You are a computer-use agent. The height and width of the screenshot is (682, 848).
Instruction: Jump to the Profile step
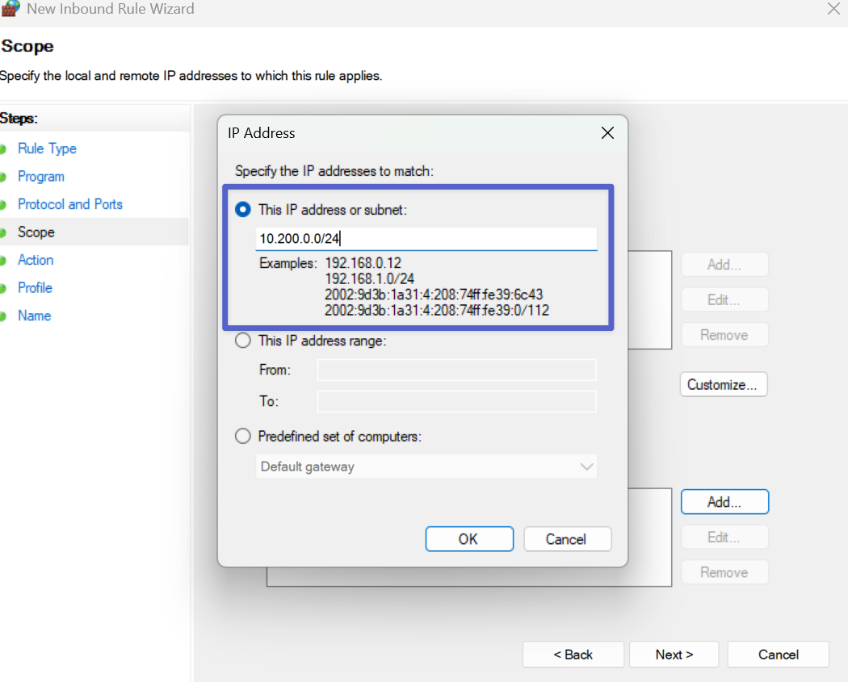click(x=35, y=288)
